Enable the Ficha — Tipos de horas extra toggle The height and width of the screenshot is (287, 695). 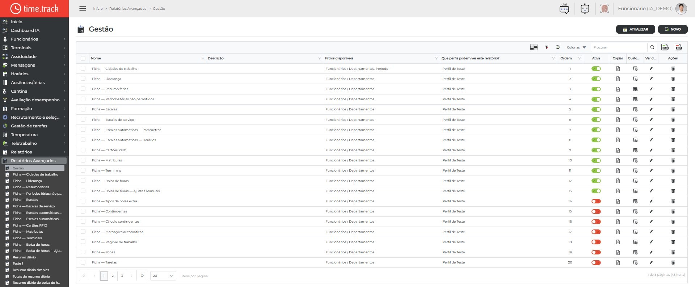click(x=596, y=201)
